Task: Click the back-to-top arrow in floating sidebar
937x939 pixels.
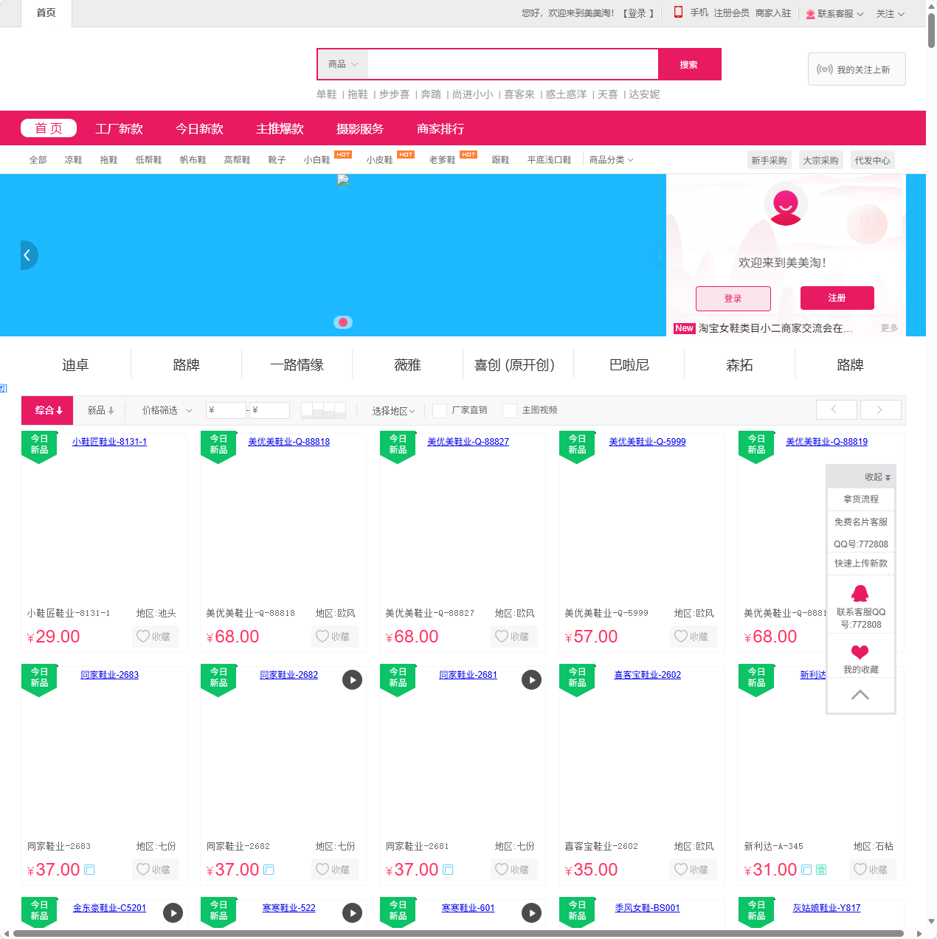Action: pyautogui.click(x=860, y=695)
